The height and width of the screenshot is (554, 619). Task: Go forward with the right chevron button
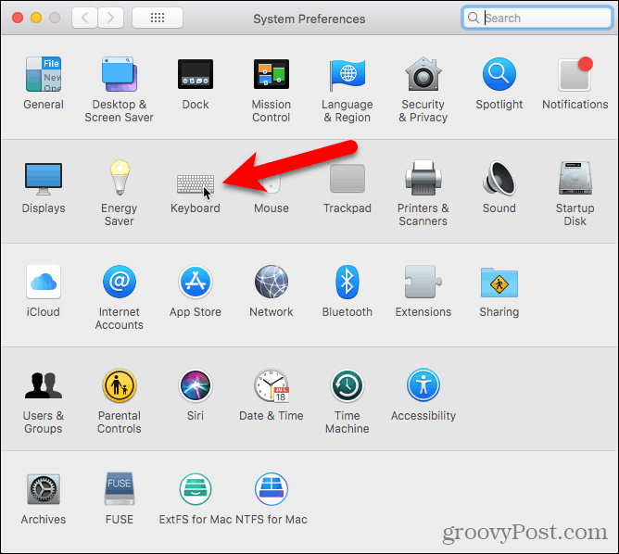click(x=110, y=18)
